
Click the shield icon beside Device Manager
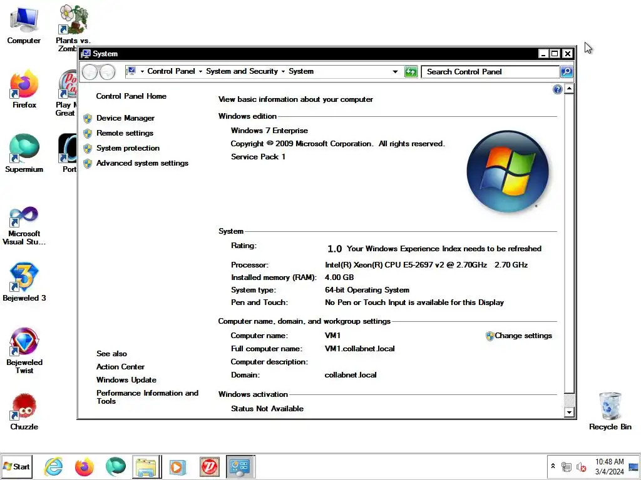tap(88, 118)
